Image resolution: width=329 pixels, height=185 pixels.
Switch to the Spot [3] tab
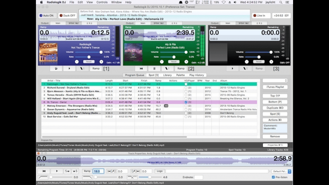pyautogui.click(x=154, y=75)
